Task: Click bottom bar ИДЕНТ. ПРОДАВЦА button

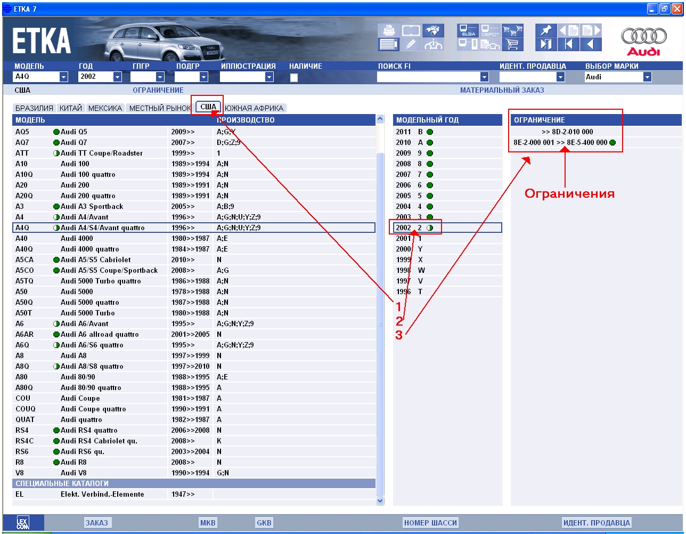Action: click(597, 523)
